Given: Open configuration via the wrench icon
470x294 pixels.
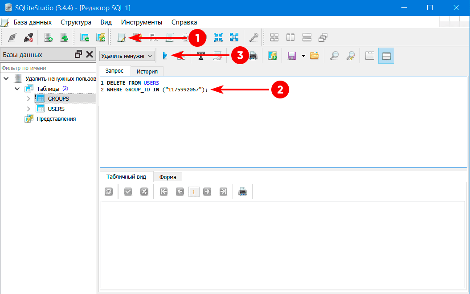Looking at the screenshot, I should (x=253, y=38).
